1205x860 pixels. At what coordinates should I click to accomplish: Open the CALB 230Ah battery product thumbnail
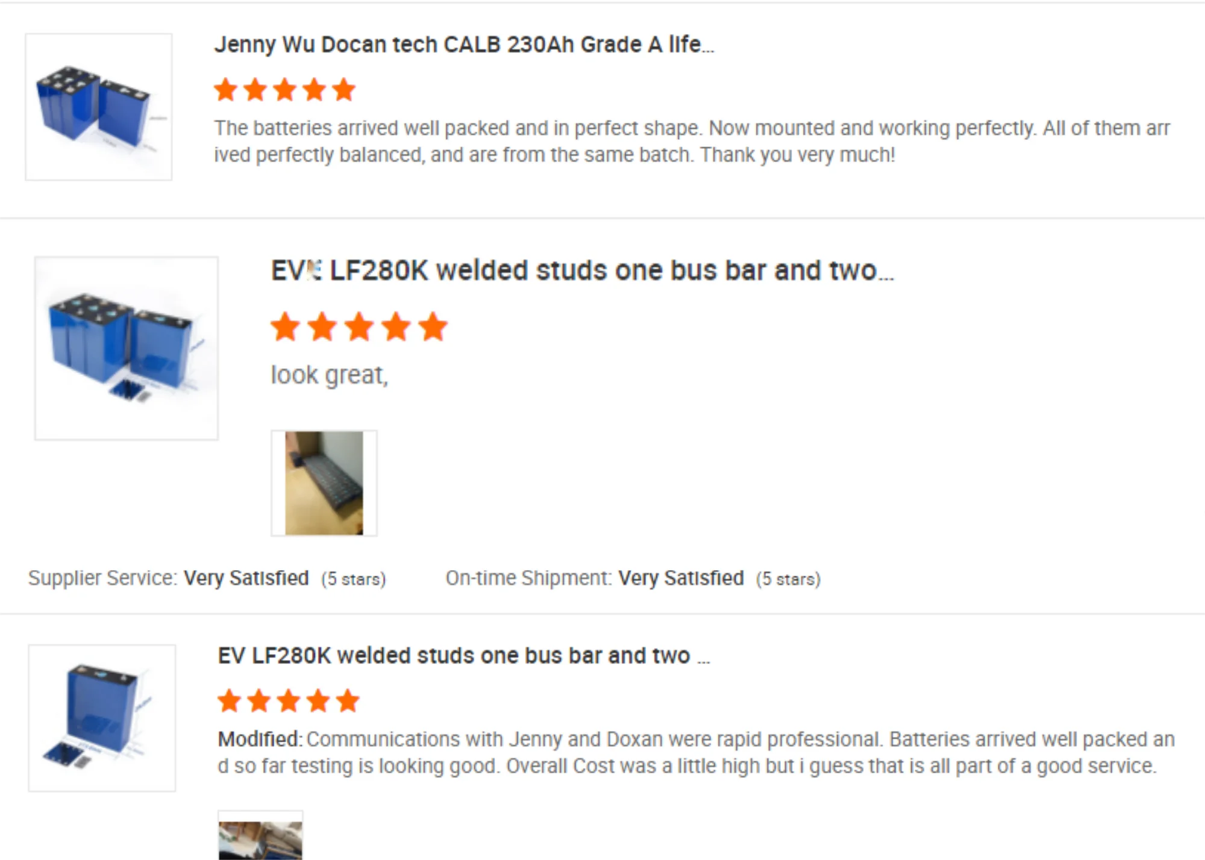99,107
